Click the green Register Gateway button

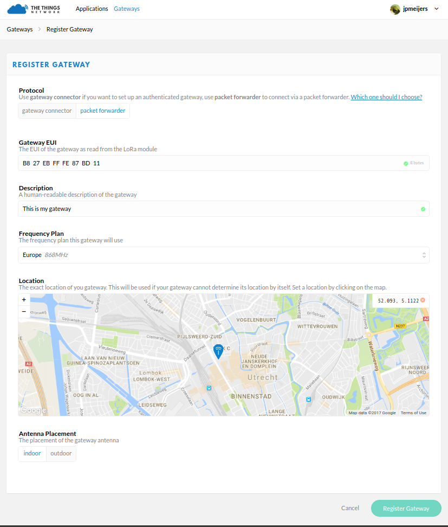tap(406, 508)
